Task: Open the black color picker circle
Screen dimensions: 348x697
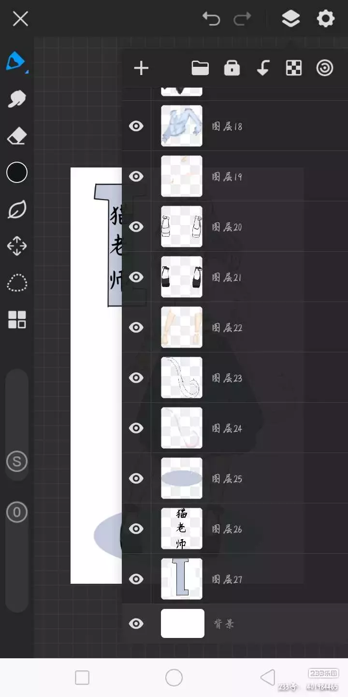Action: click(17, 172)
